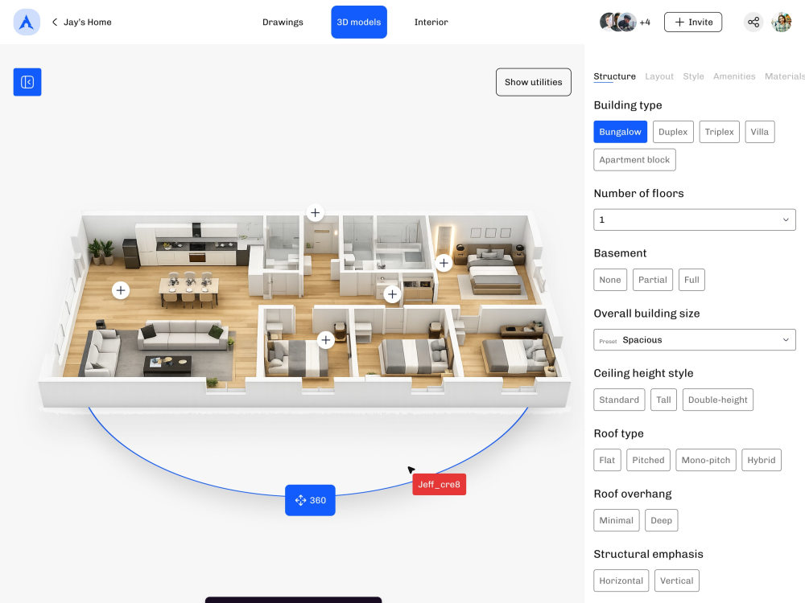The height and width of the screenshot is (603, 805).
Task: Choose Partial basement option
Action: [653, 280]
